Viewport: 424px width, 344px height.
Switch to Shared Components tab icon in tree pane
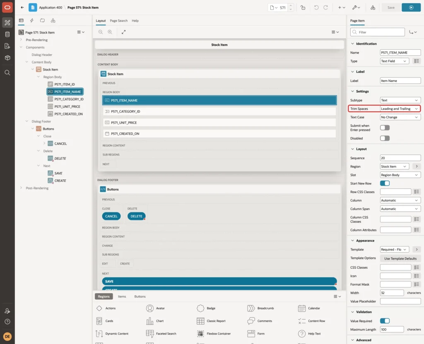pos(53,21)
